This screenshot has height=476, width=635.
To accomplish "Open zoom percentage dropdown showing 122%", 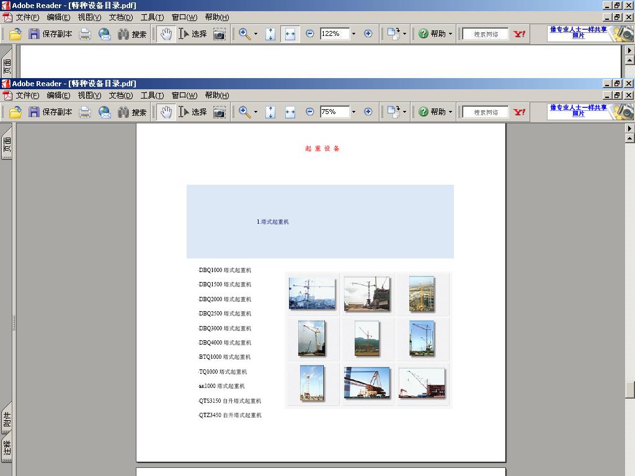I will click(353, 34).
